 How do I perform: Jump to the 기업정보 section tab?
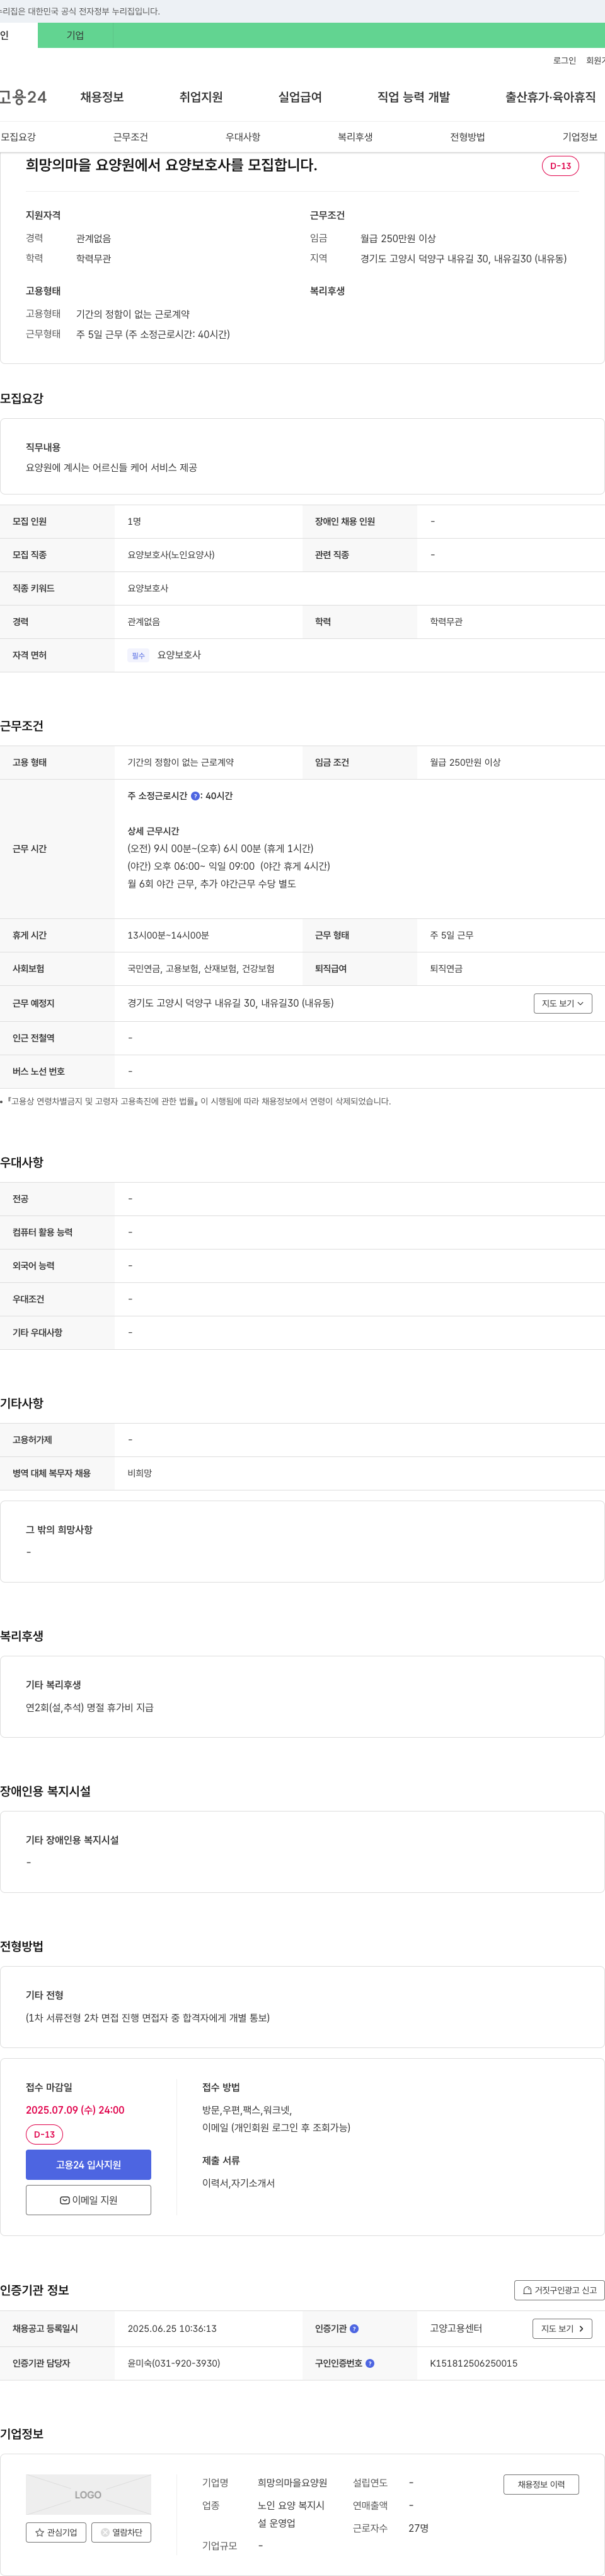(580, 137)
